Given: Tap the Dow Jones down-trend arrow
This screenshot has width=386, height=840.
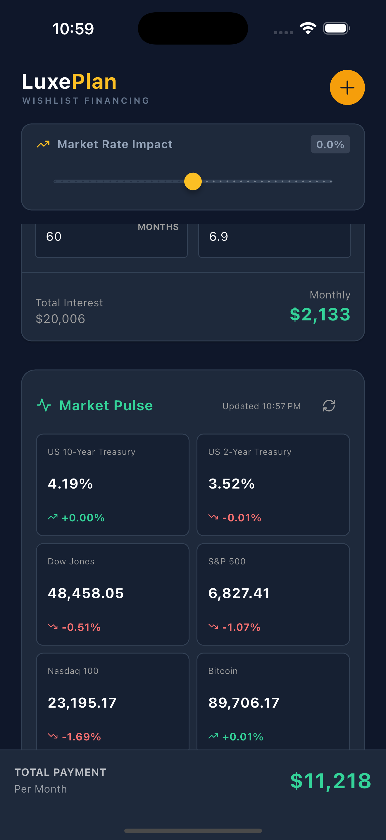Looking at the screenshot, I should (53, 626).
